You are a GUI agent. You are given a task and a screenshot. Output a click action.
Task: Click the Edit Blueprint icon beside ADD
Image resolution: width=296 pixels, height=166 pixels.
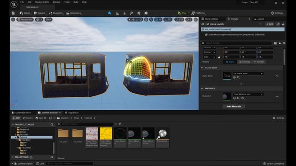[x=278, y=24]
